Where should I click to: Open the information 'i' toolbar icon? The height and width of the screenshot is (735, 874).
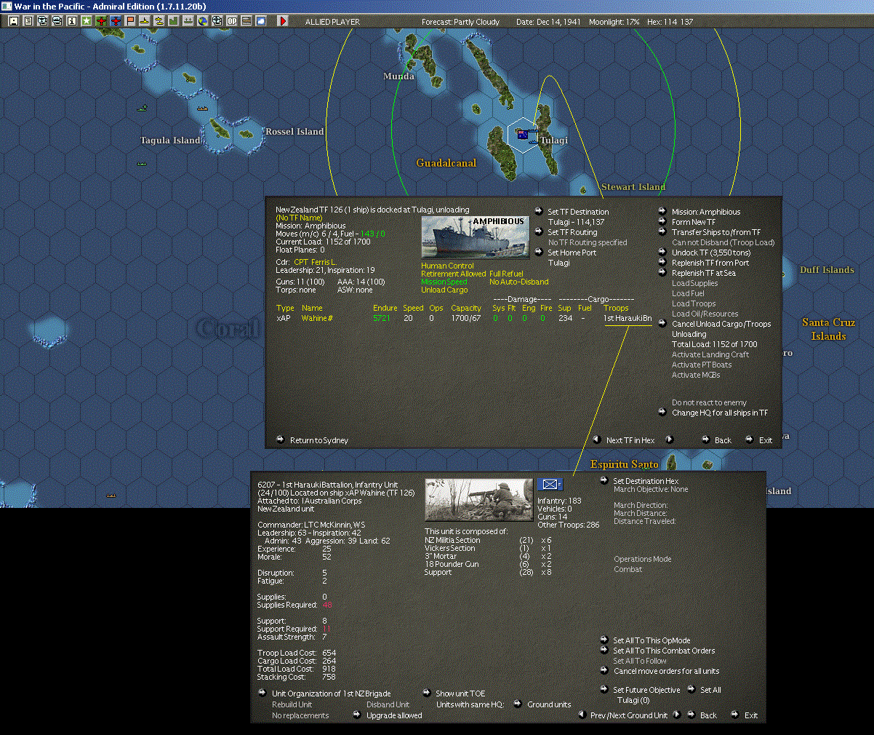72,21
